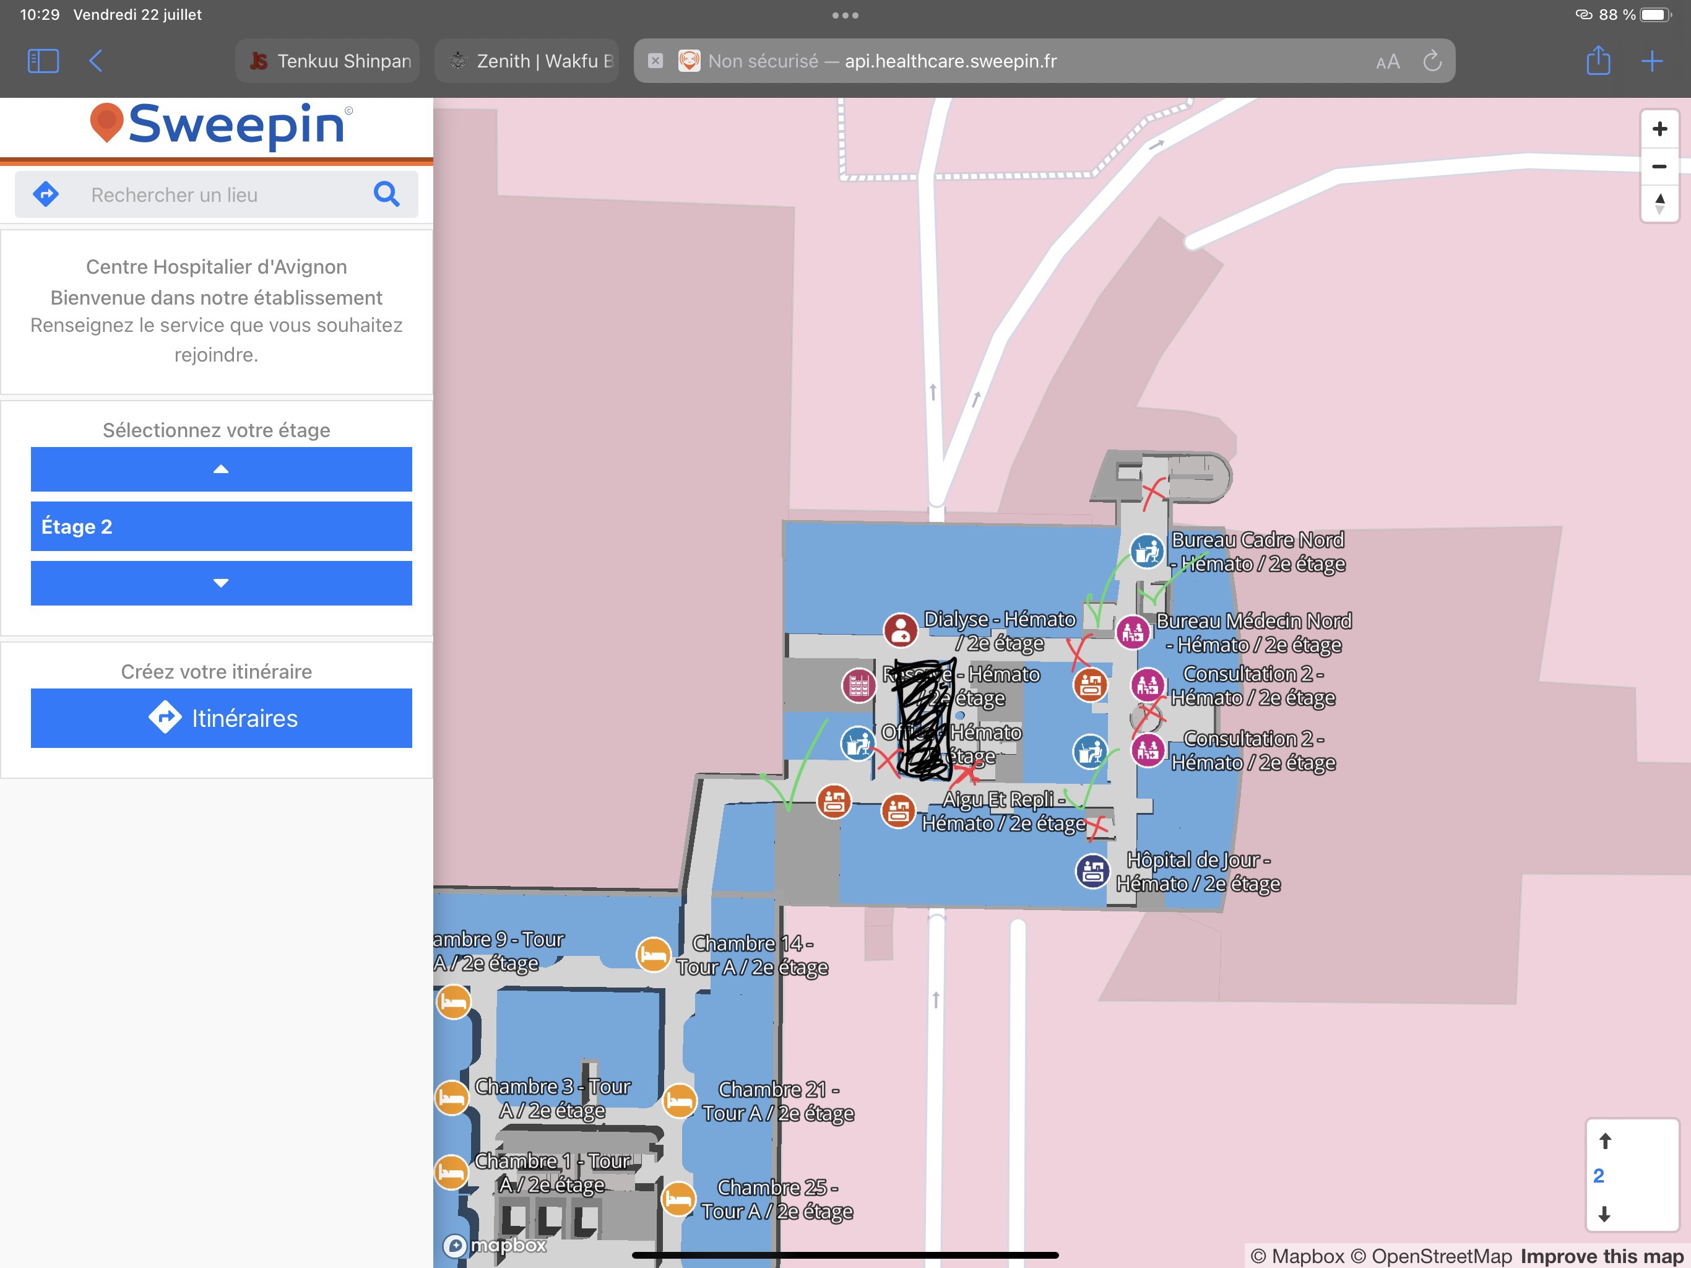
Task: Select the Dialyse Hémato map marker
Action: click(901, 630)
